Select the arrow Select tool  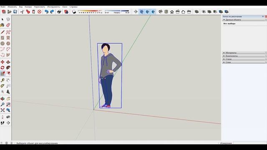(x=3, y=20)
